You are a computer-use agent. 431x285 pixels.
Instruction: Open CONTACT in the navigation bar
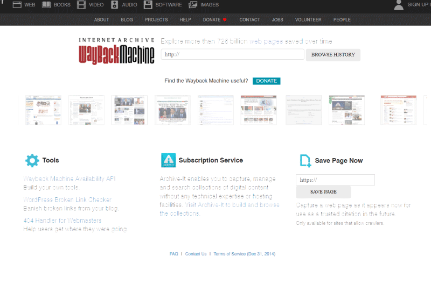249,20
